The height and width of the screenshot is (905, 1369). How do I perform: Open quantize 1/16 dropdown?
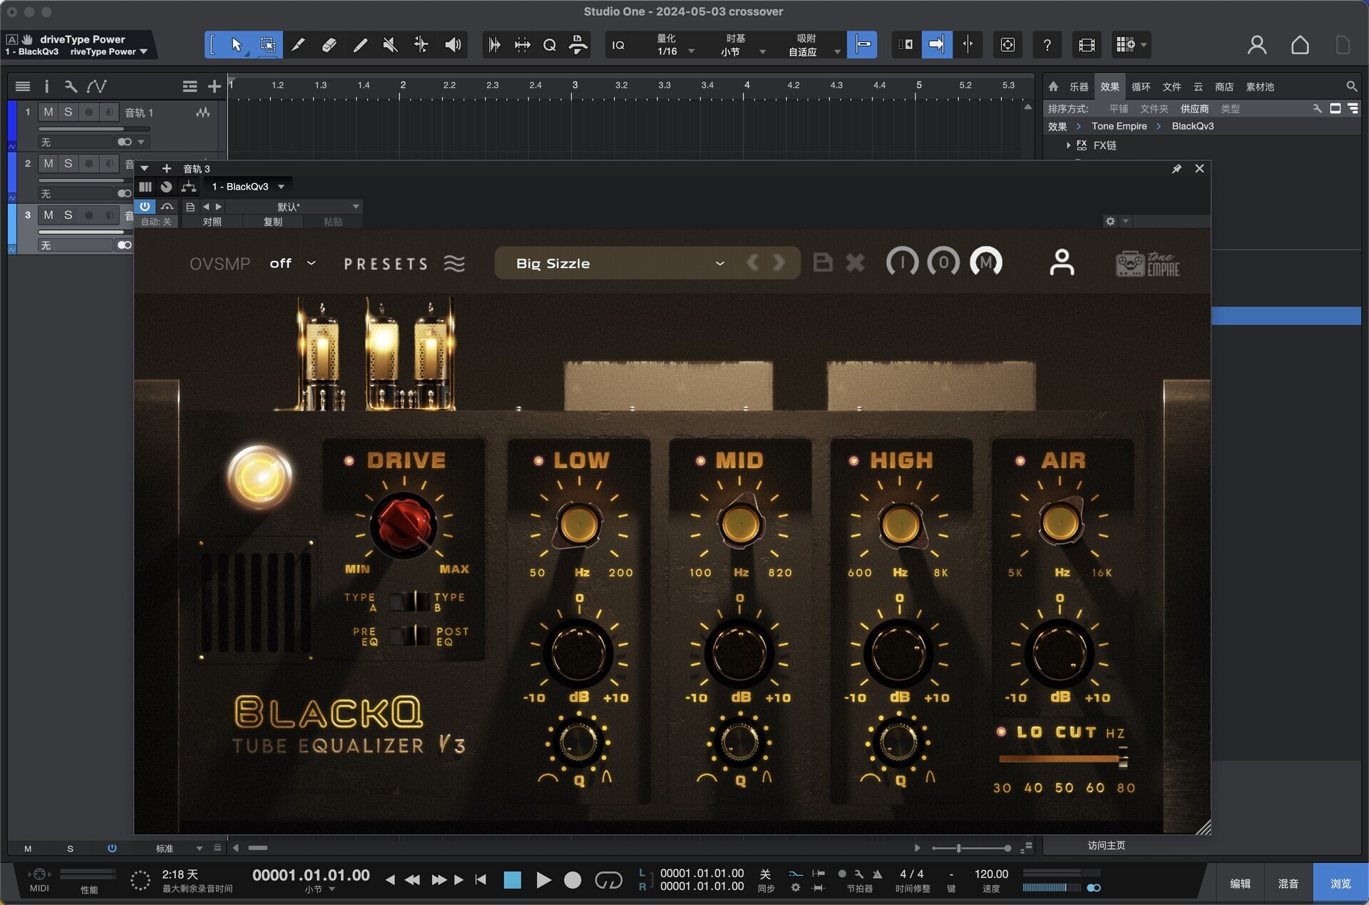click(x=674, y=51)
